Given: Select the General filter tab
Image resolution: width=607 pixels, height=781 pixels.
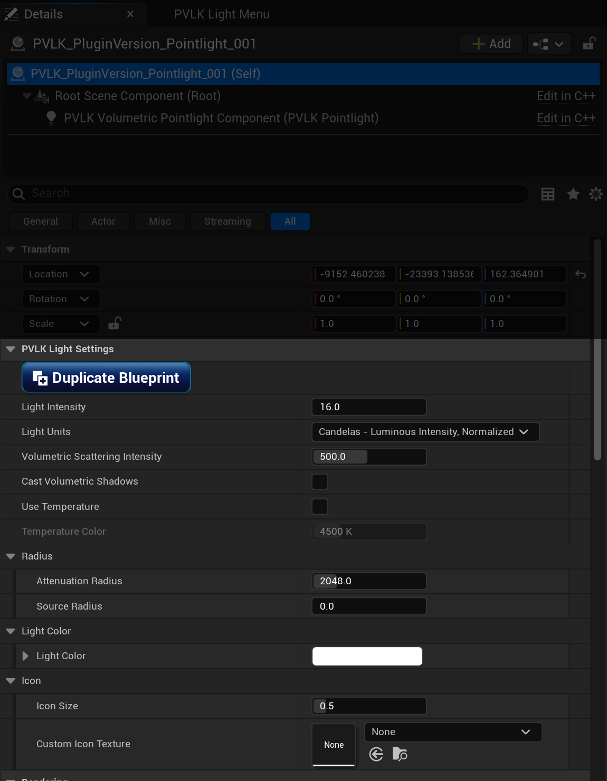Looking at the screenshot, I should (41, 221).
